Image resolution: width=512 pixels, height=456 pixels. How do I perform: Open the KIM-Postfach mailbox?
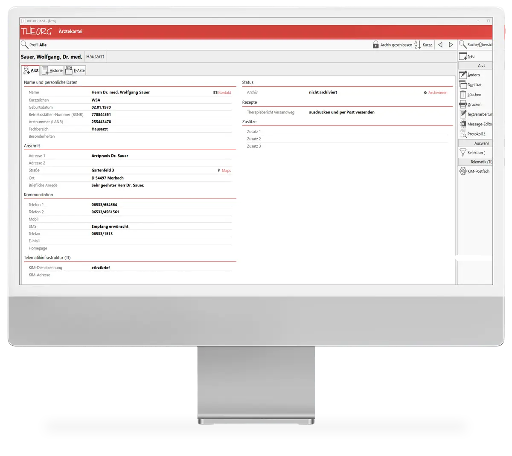pos(463,171)
